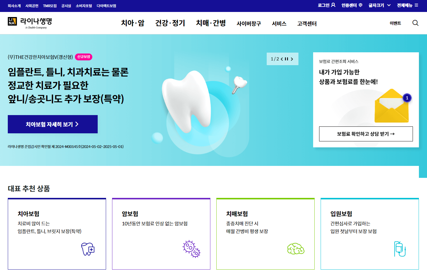
Task: Open the 사이버창구 menu
Action: click(249, 24)
